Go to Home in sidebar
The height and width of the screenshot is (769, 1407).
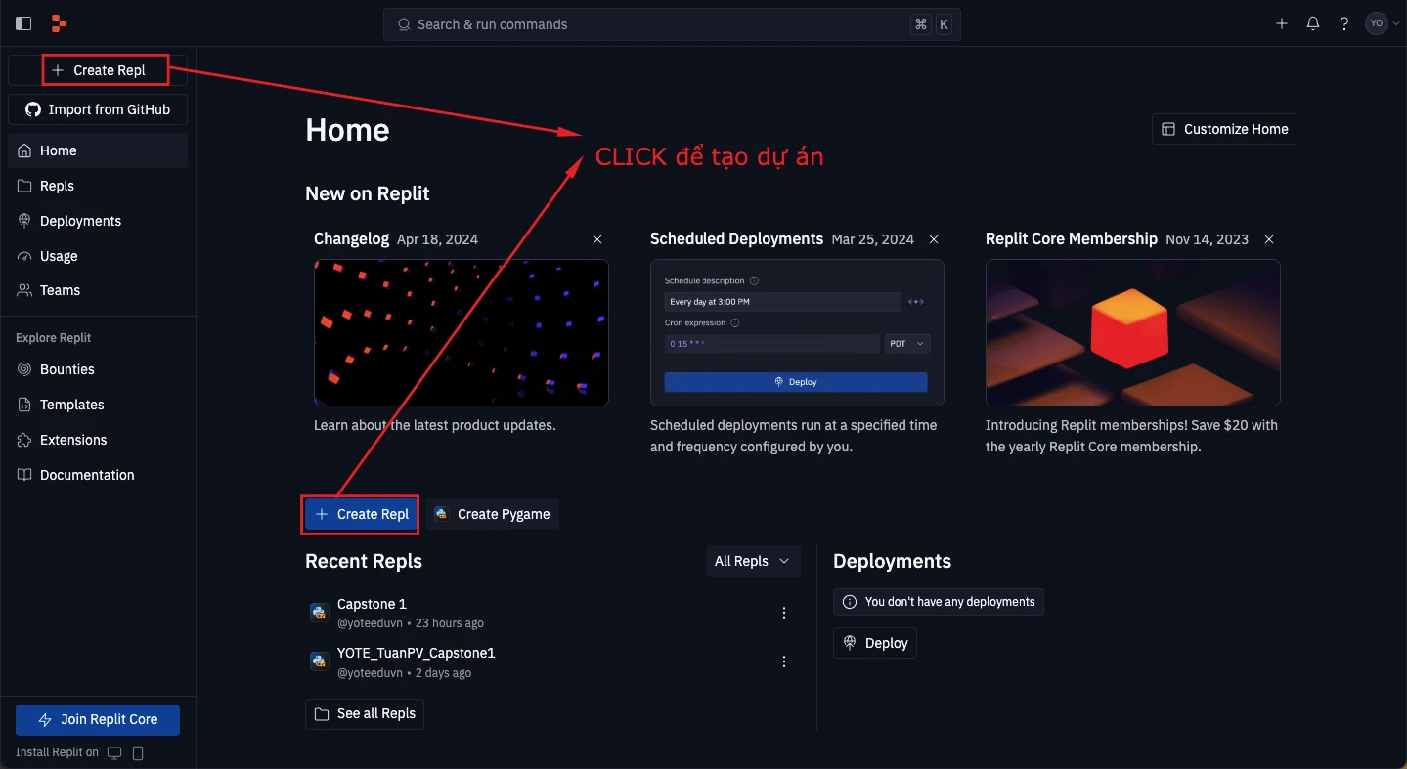point(98,150)
